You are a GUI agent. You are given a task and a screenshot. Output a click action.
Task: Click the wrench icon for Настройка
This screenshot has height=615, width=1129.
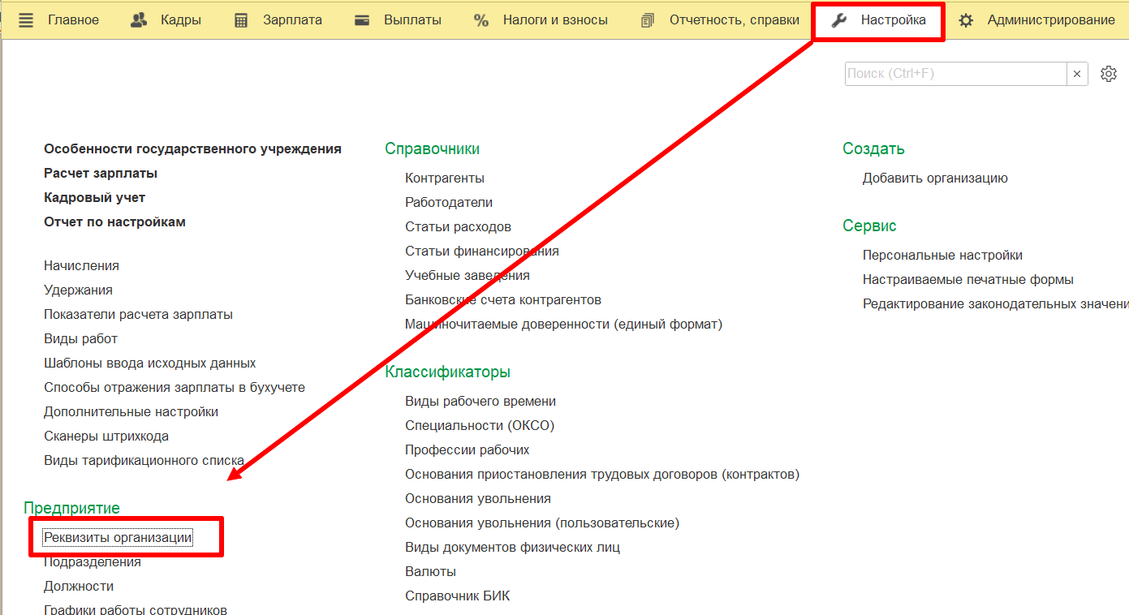839,20
